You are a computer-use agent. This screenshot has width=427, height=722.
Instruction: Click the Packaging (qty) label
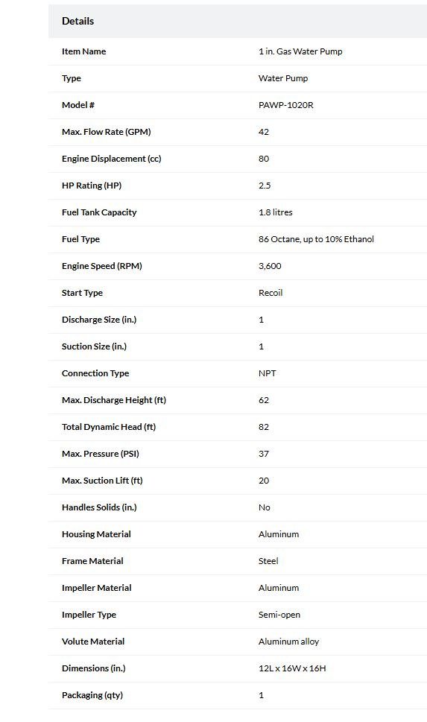coord(92,695)
